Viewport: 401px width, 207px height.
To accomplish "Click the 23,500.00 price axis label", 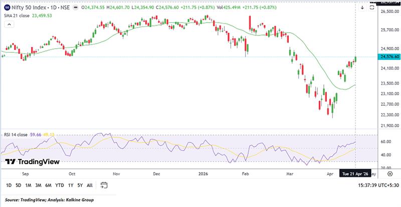I will pos(389,83).
